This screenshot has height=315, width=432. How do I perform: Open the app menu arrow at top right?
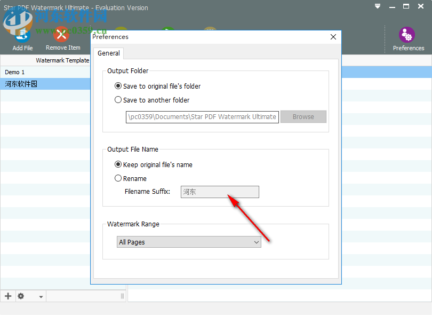point(377,6)
